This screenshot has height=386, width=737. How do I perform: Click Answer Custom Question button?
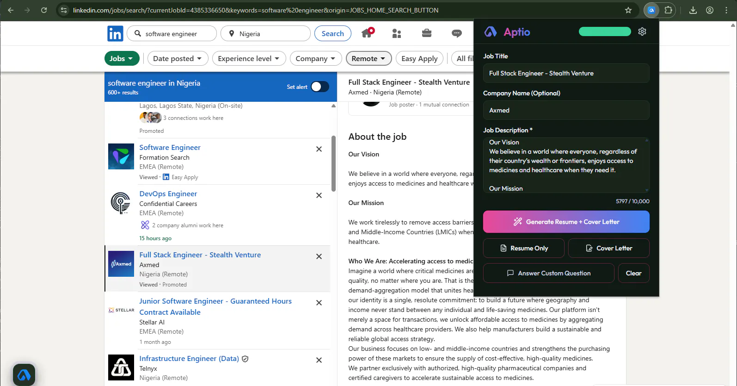(x=549, y=273)
